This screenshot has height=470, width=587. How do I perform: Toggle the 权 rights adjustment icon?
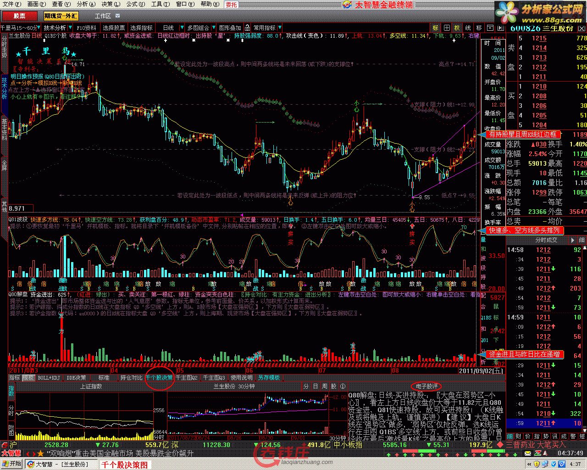457,28
